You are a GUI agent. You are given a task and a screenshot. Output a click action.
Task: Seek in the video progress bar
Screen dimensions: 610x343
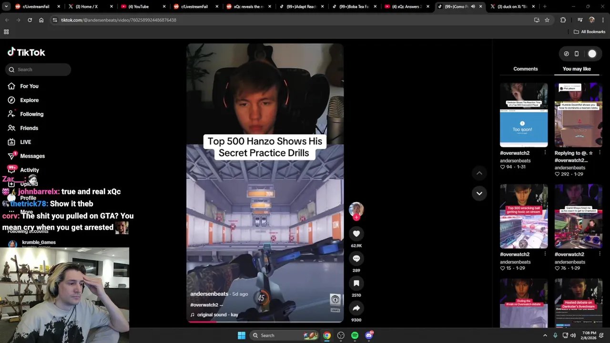[x=264, y=322]
